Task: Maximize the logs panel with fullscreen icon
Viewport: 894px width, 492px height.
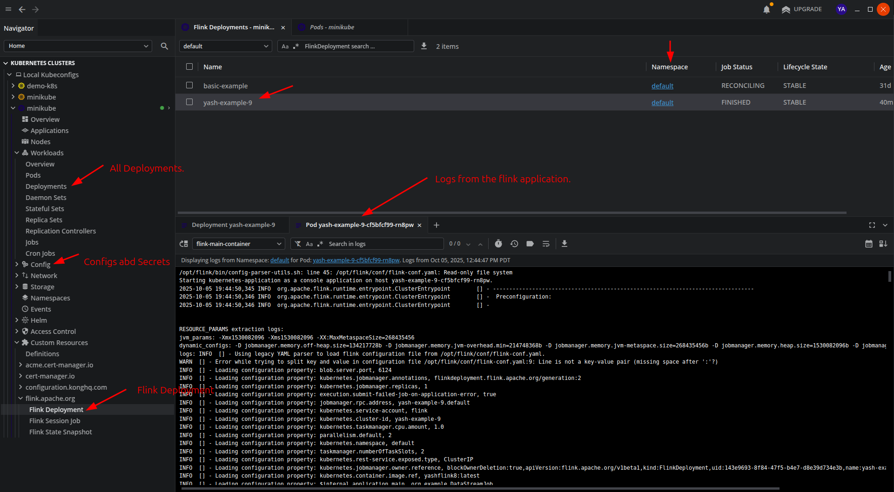Action: 872,225
